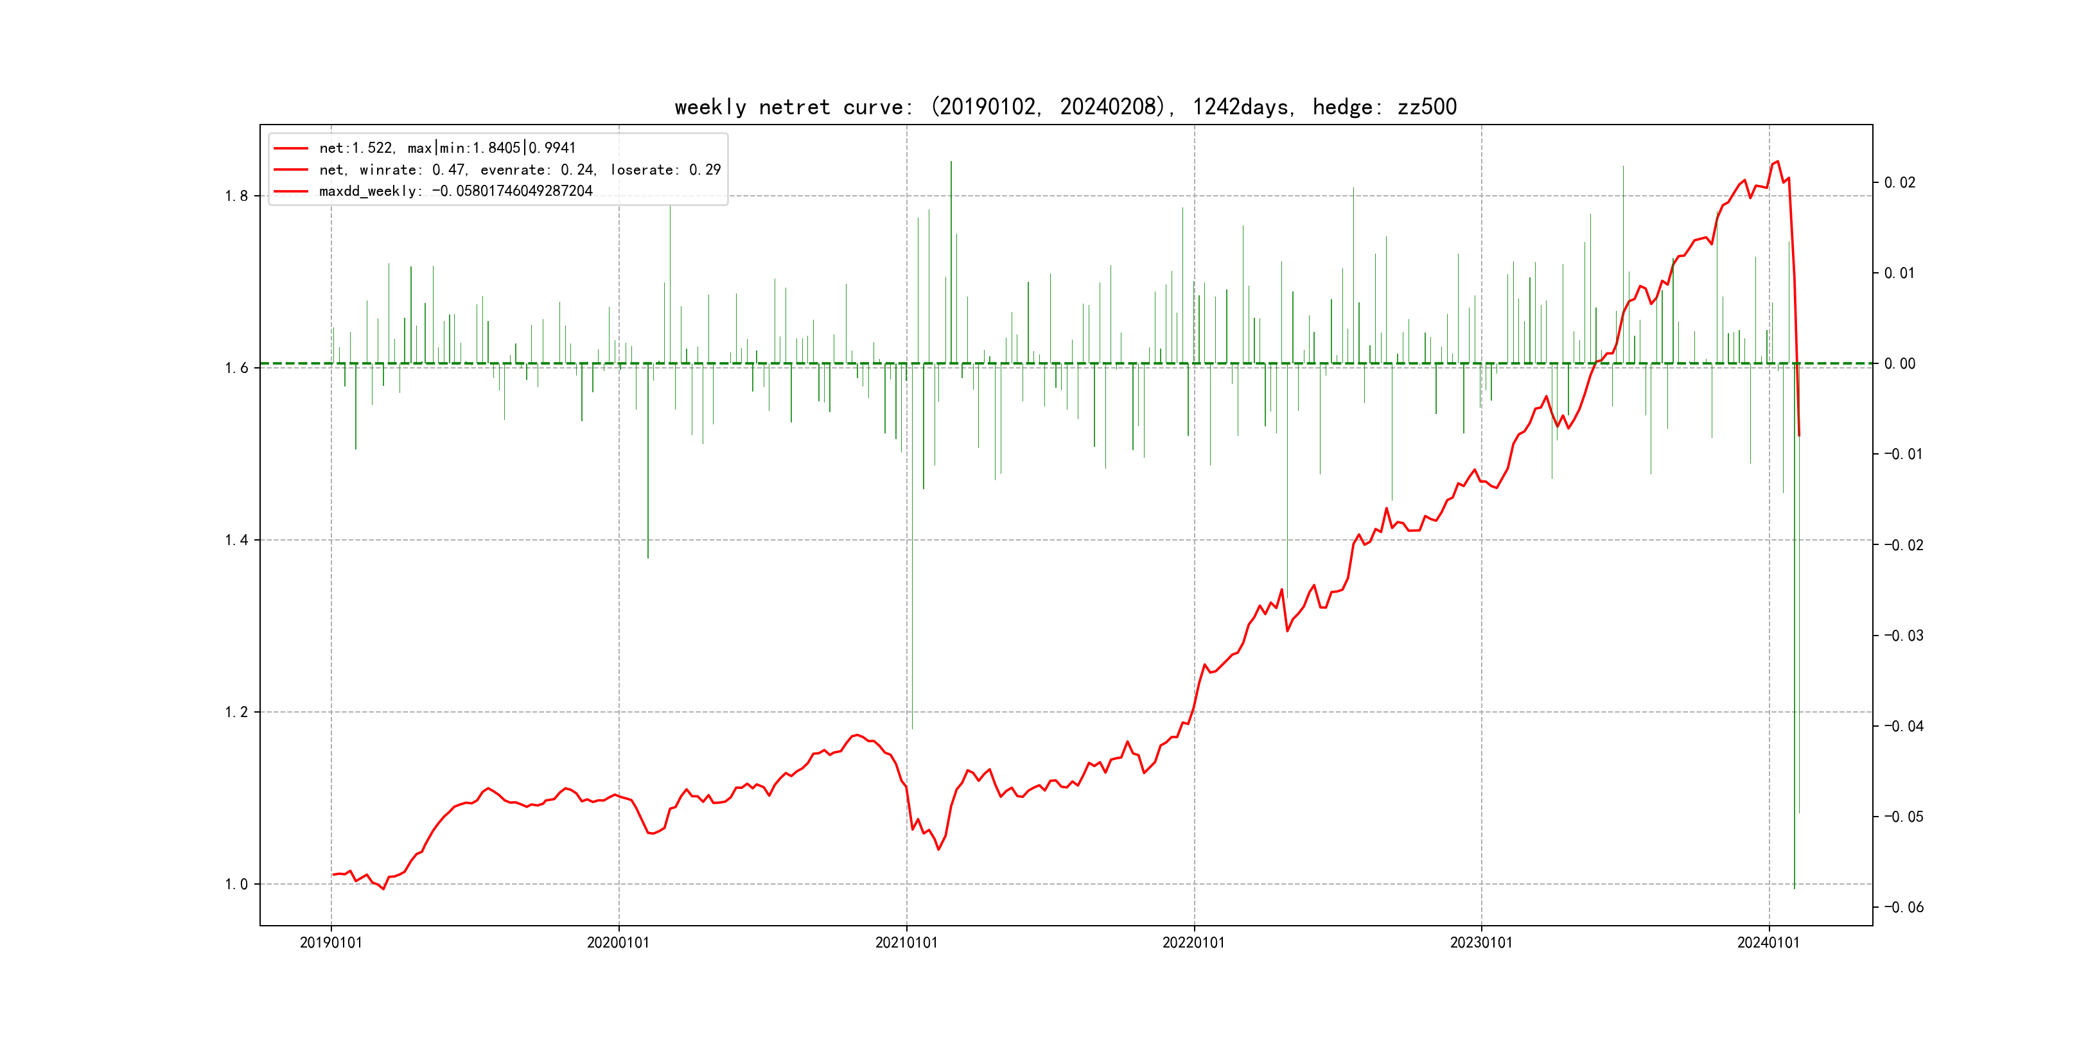Click the 0.00 right axis tick label
This screenshot has height=1040, width=2081.
(x=1899, y=363)
